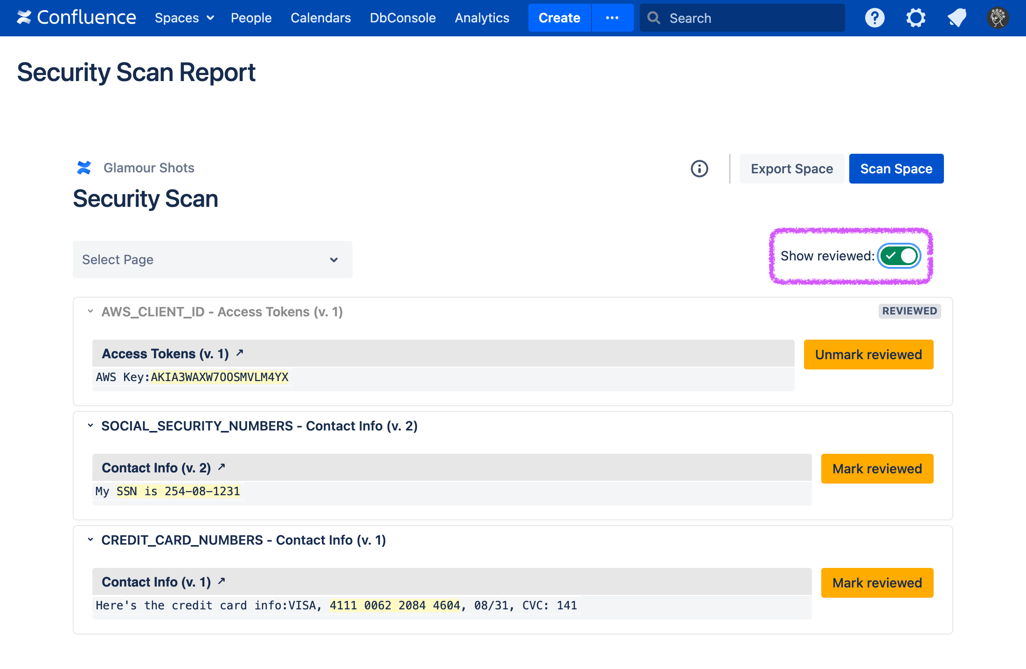1026x669 pixels.
Task: Open the user profile avatar
Action: pos(998,18)
